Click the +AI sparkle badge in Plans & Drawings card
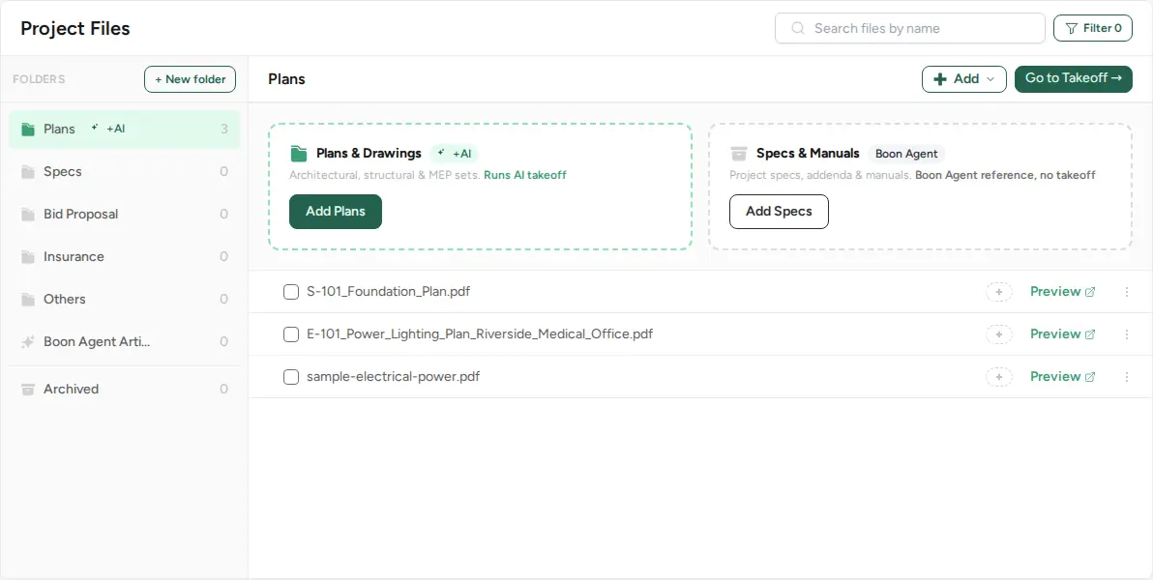This screenshot has width=1153, height=580. 455,154
